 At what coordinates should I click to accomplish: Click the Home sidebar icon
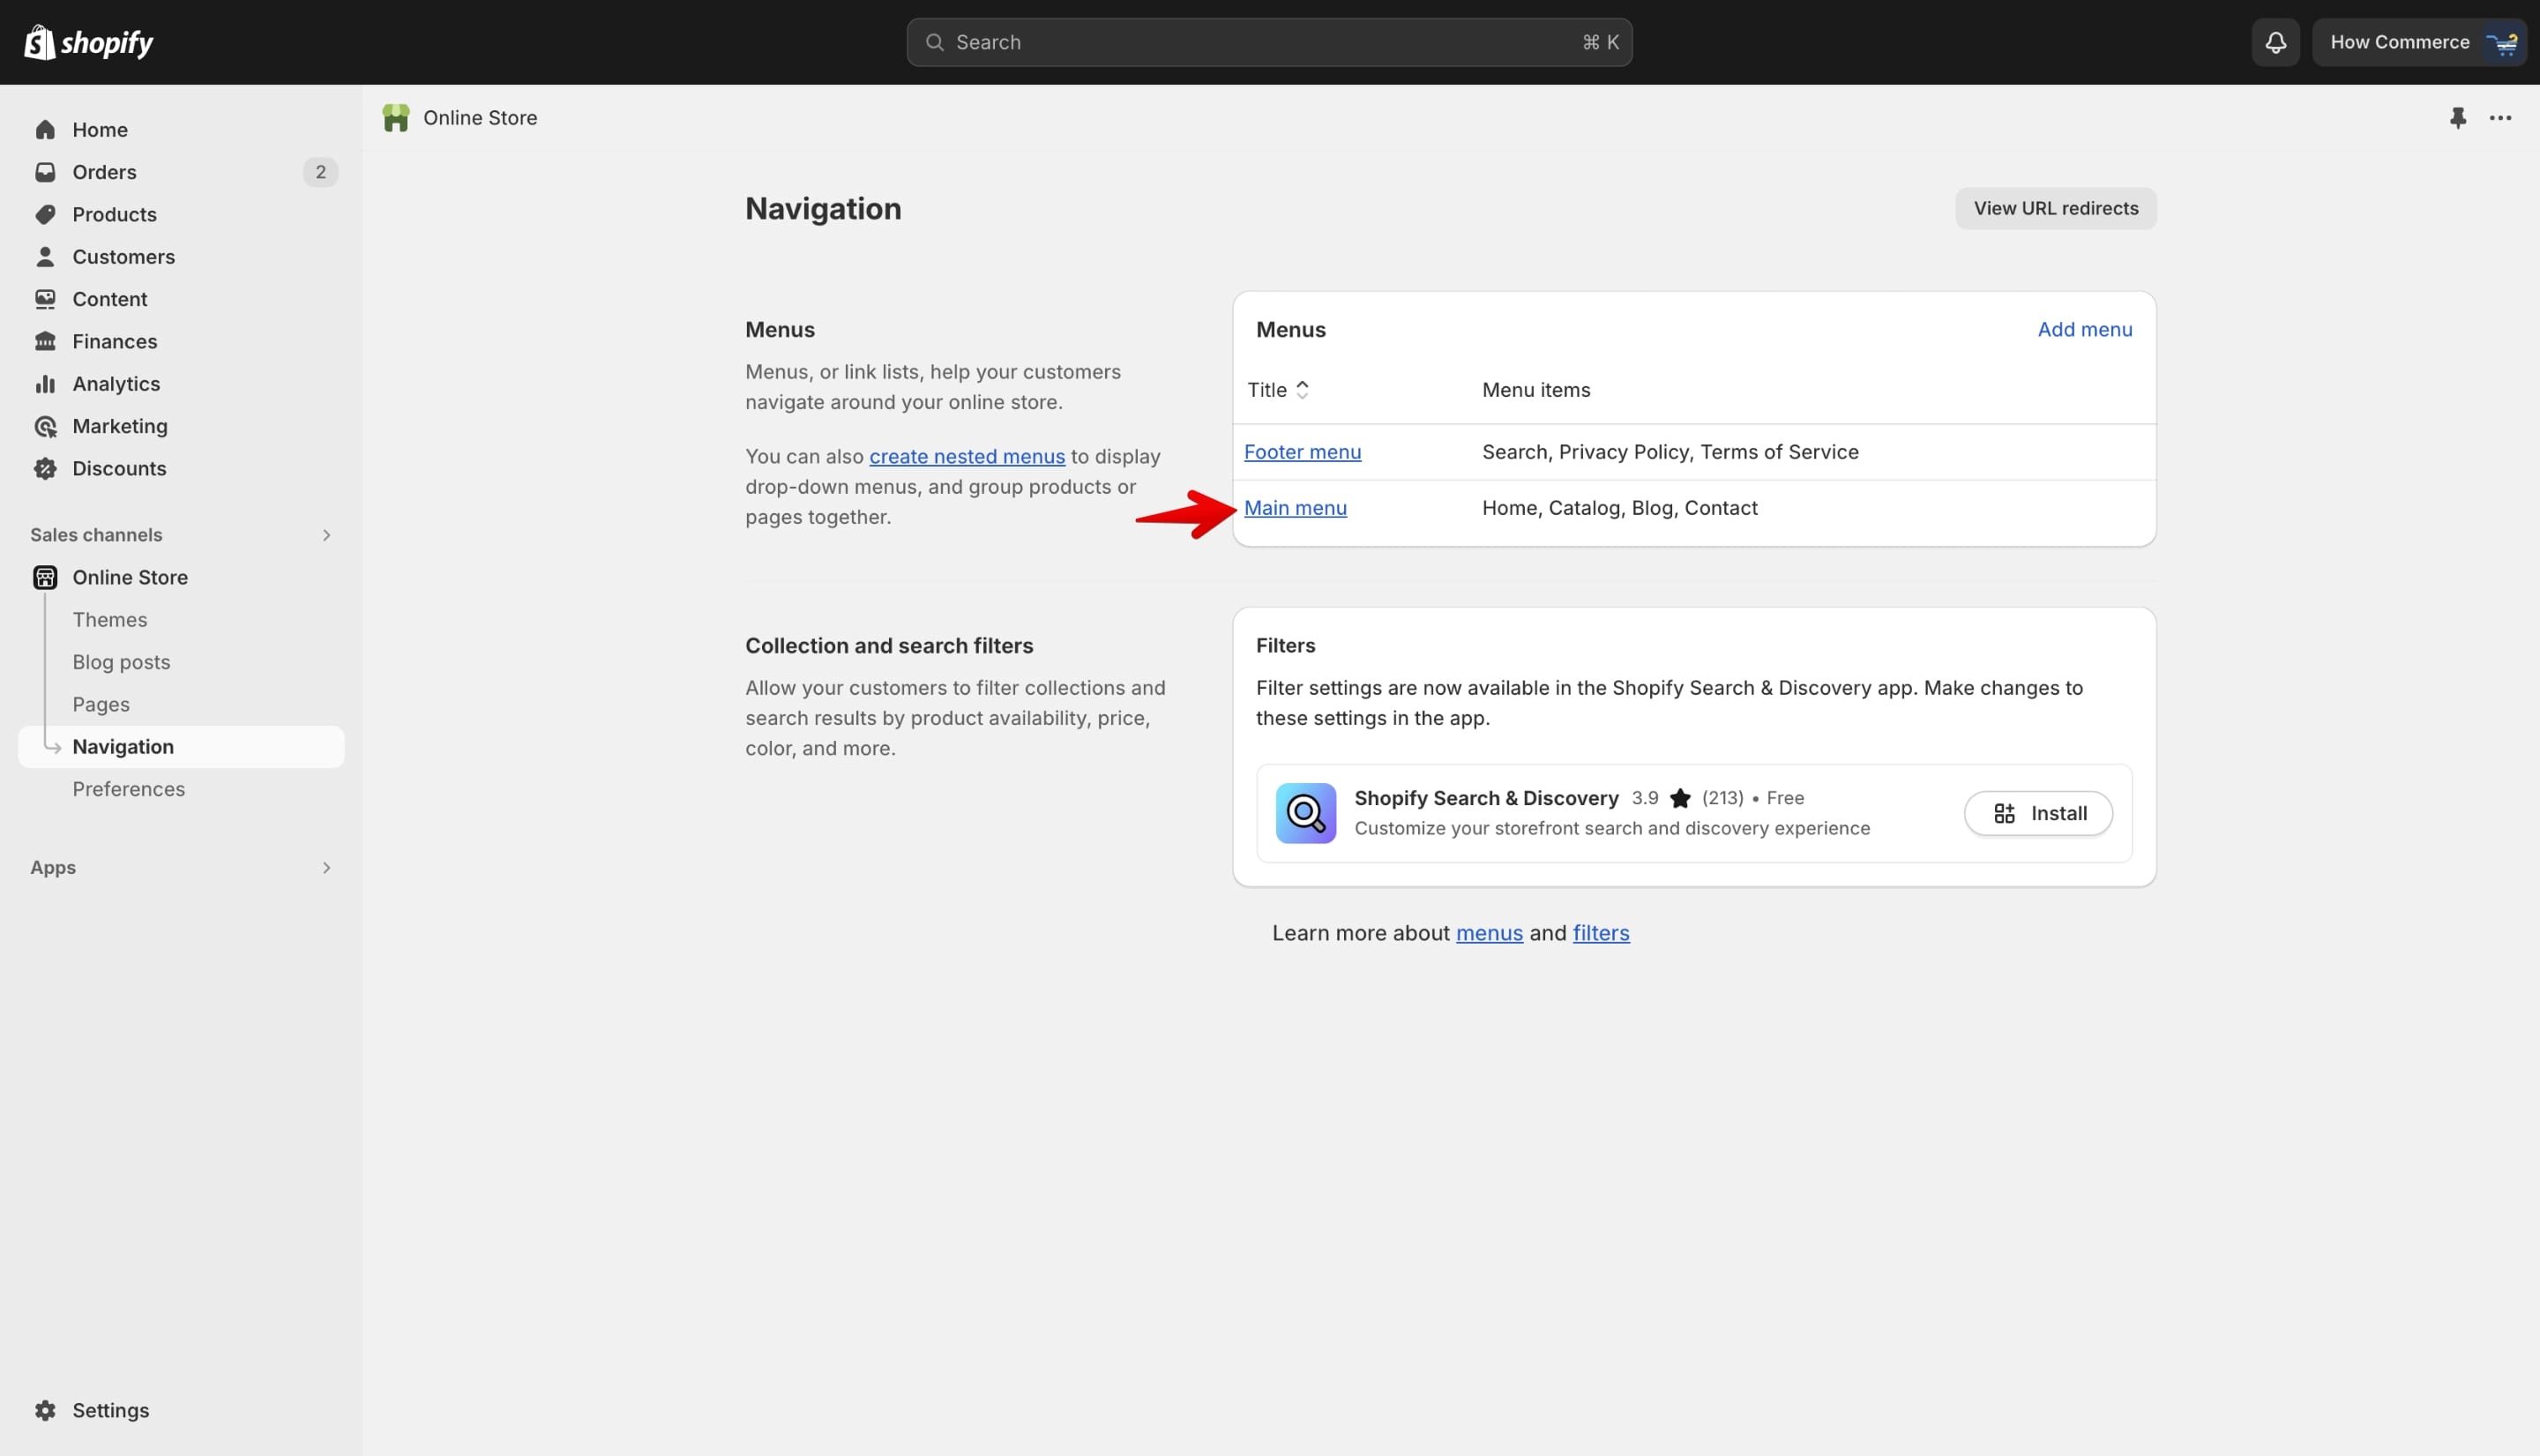click(45, 130)
